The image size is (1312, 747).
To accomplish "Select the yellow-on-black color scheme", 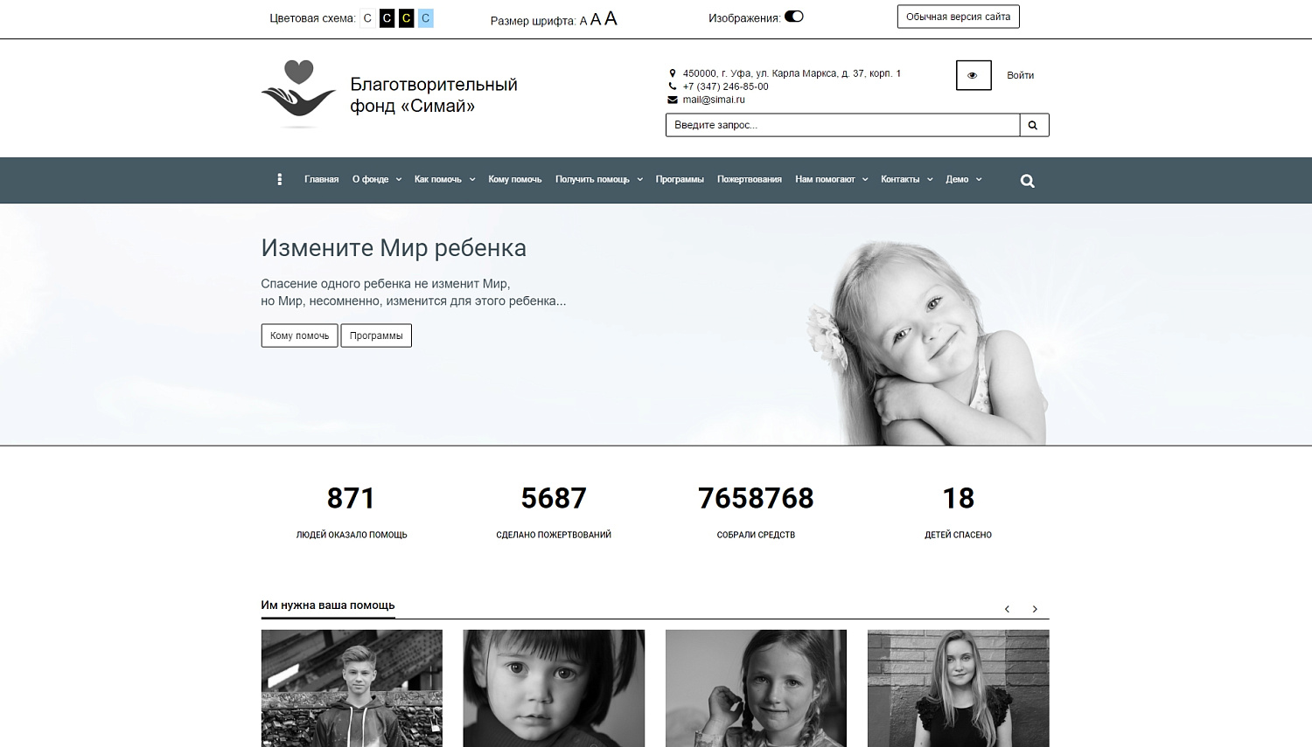I will [x=406, y=18].
